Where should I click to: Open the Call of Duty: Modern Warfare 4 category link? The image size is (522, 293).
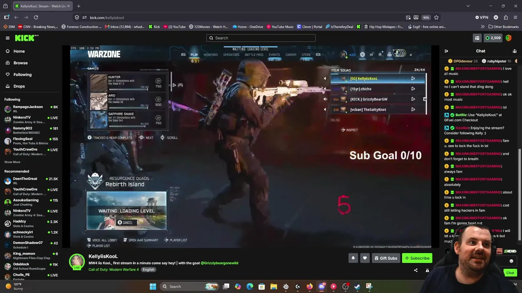coord(114,269)
